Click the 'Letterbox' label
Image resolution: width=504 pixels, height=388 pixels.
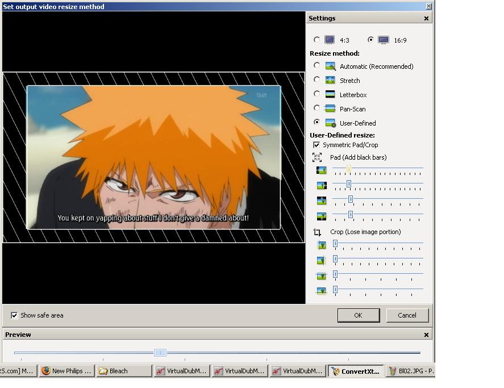tap(353, 94)
